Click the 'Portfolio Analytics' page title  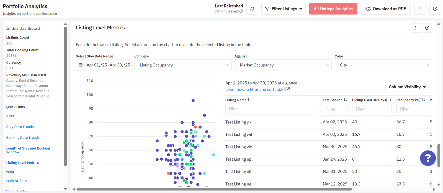(x=25, y=6)
